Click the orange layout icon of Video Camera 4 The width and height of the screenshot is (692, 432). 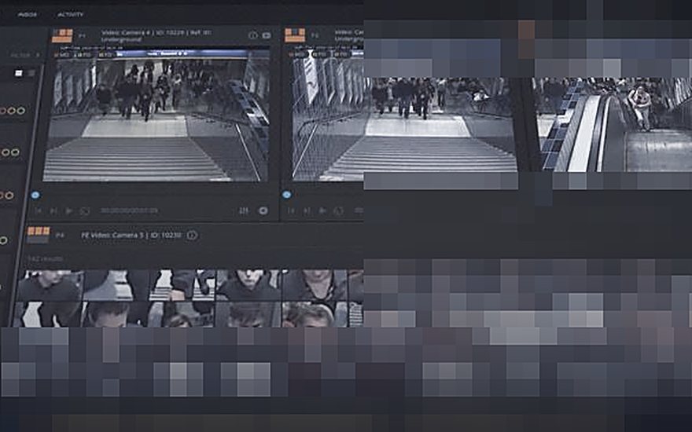point(62,35)
